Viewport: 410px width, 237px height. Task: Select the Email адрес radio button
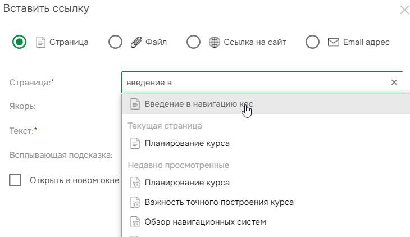pyautogui.click(x=312, y=42)
